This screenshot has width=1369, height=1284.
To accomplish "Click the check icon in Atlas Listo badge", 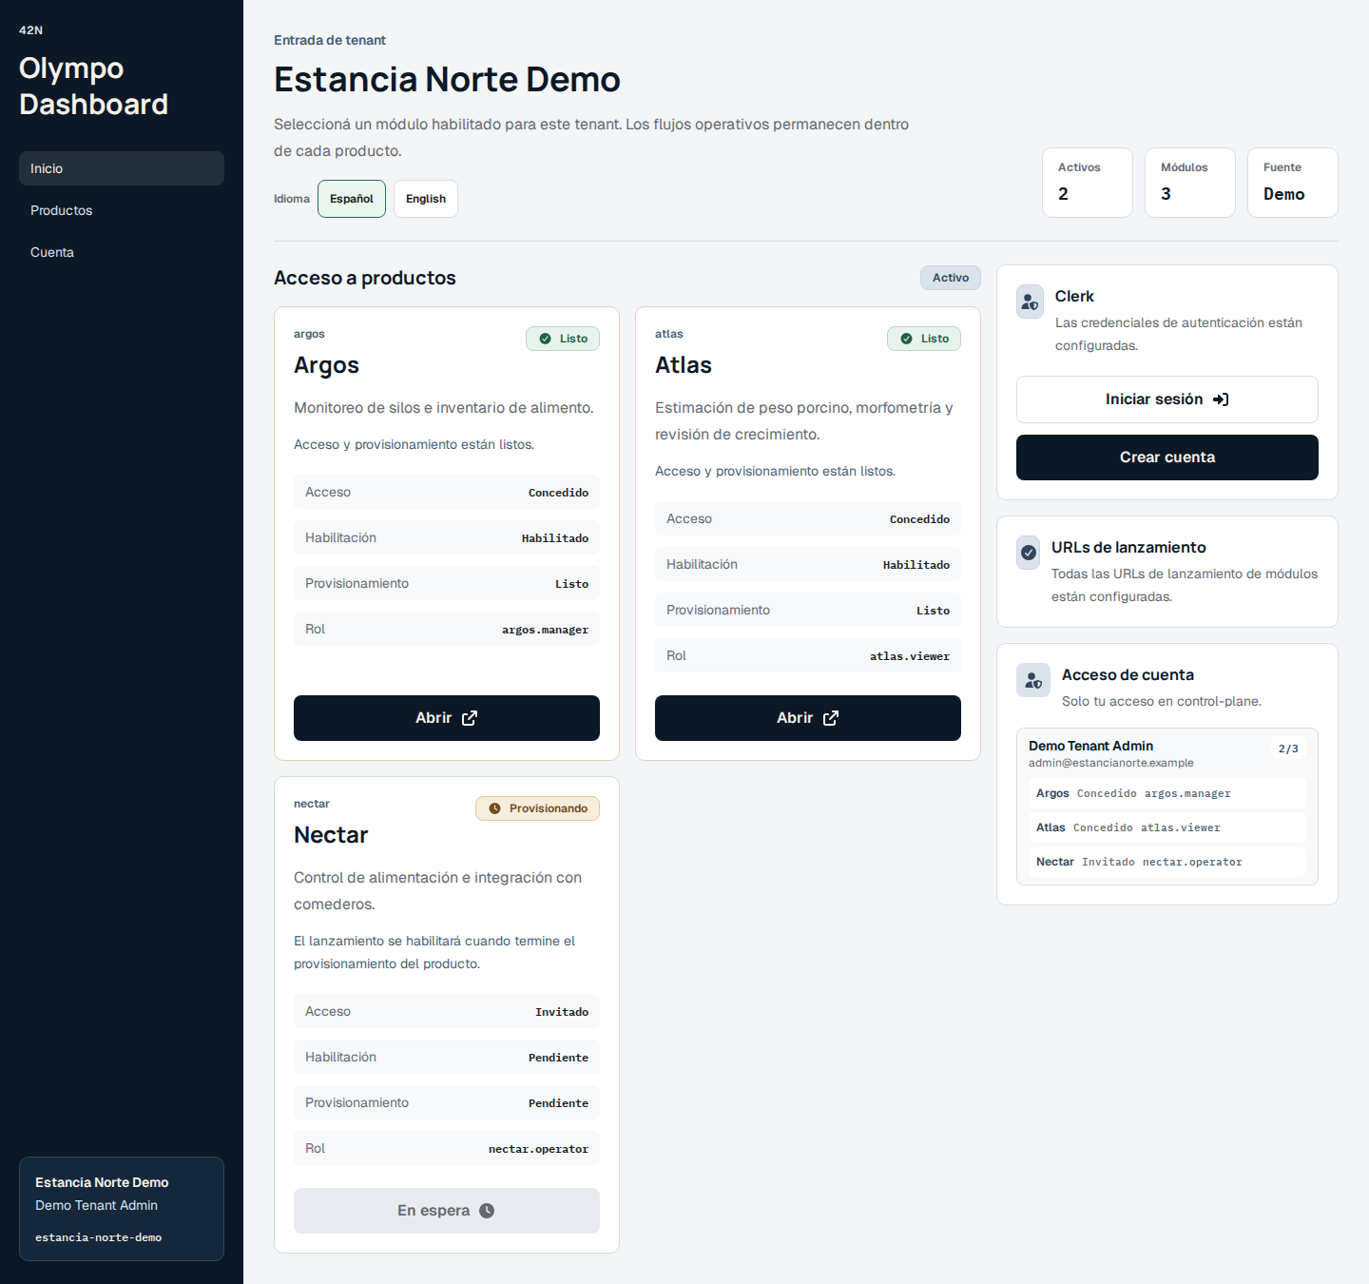I will (x=906, y=339).
